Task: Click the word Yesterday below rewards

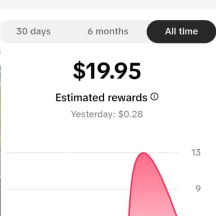Action: pos(92,115)
